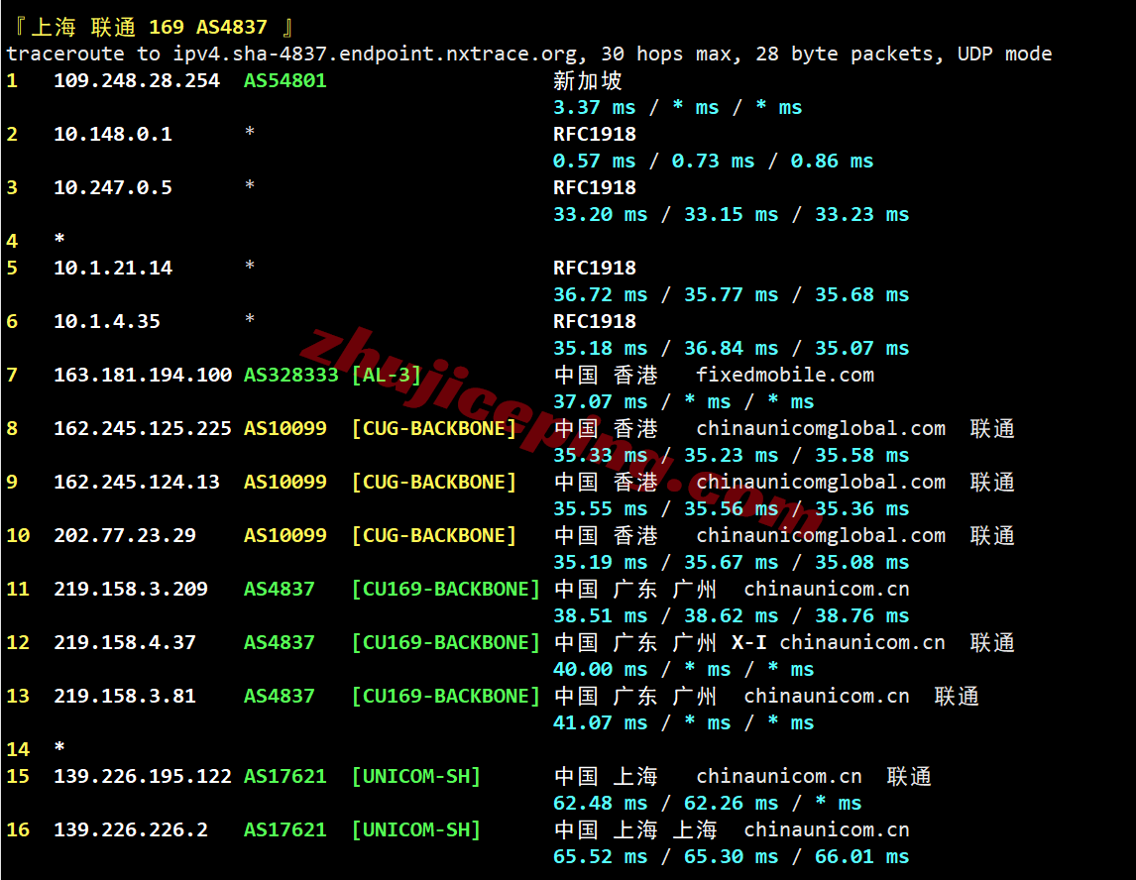The image size is (1136, 880).
Task: Click IP address 202.77.23.29
Action: 125,535
